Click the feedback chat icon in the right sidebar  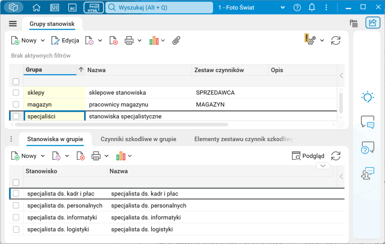[x=367, y=122]
